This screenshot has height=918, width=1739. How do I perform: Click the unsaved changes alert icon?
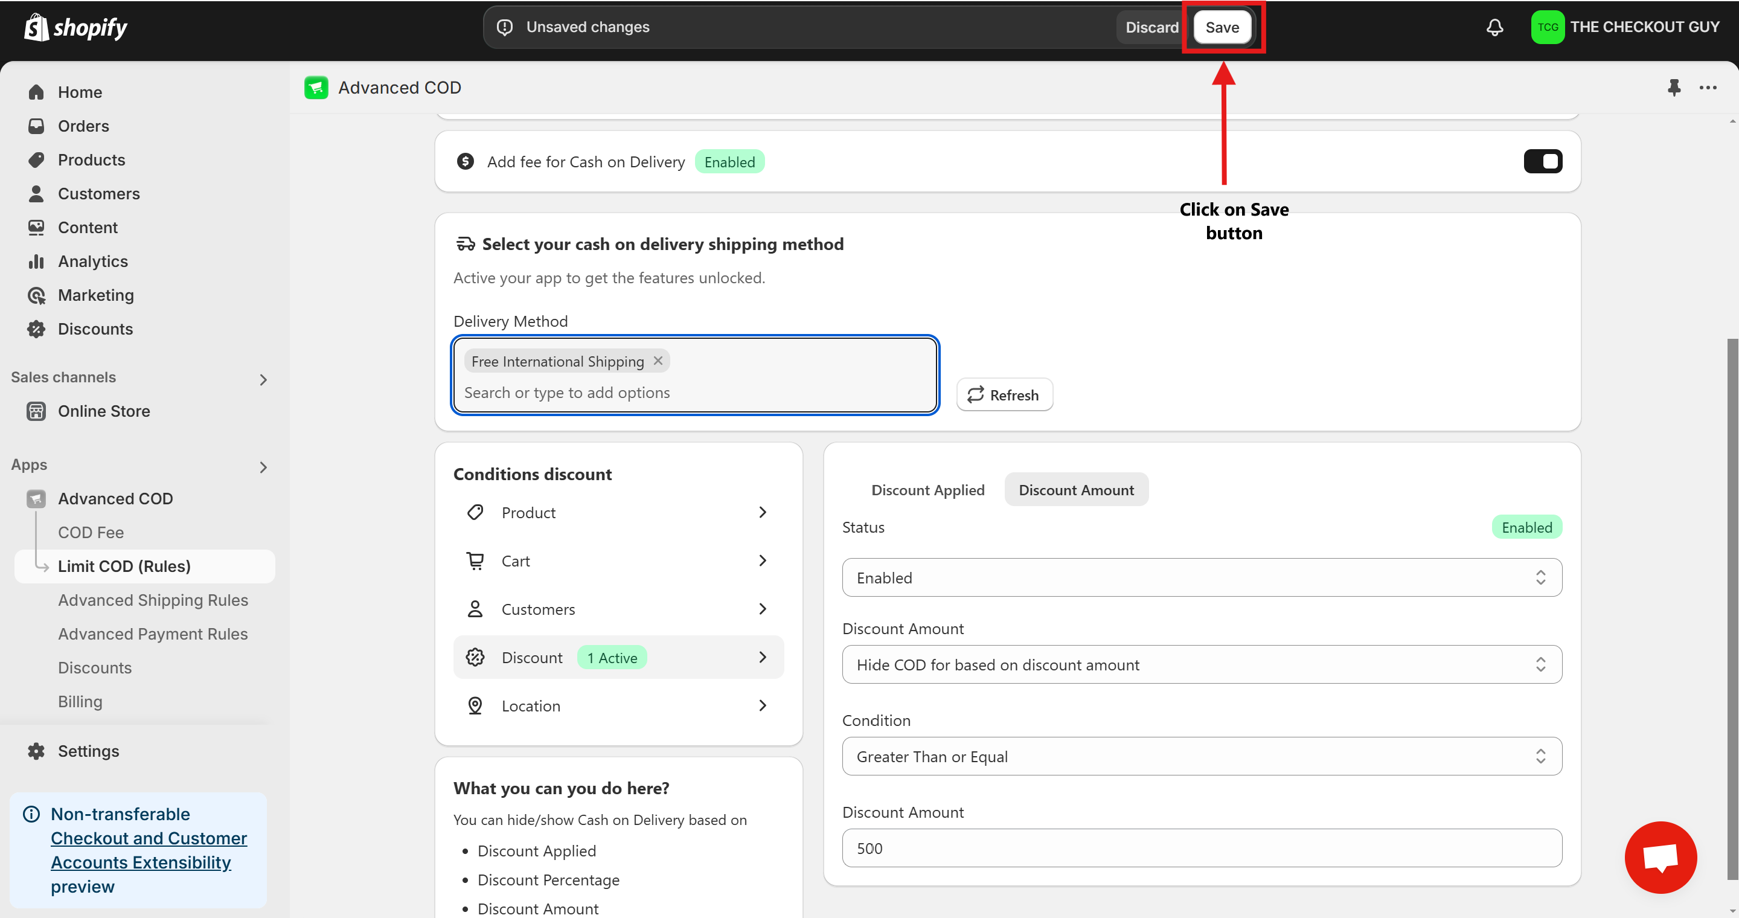coord(504,27)
